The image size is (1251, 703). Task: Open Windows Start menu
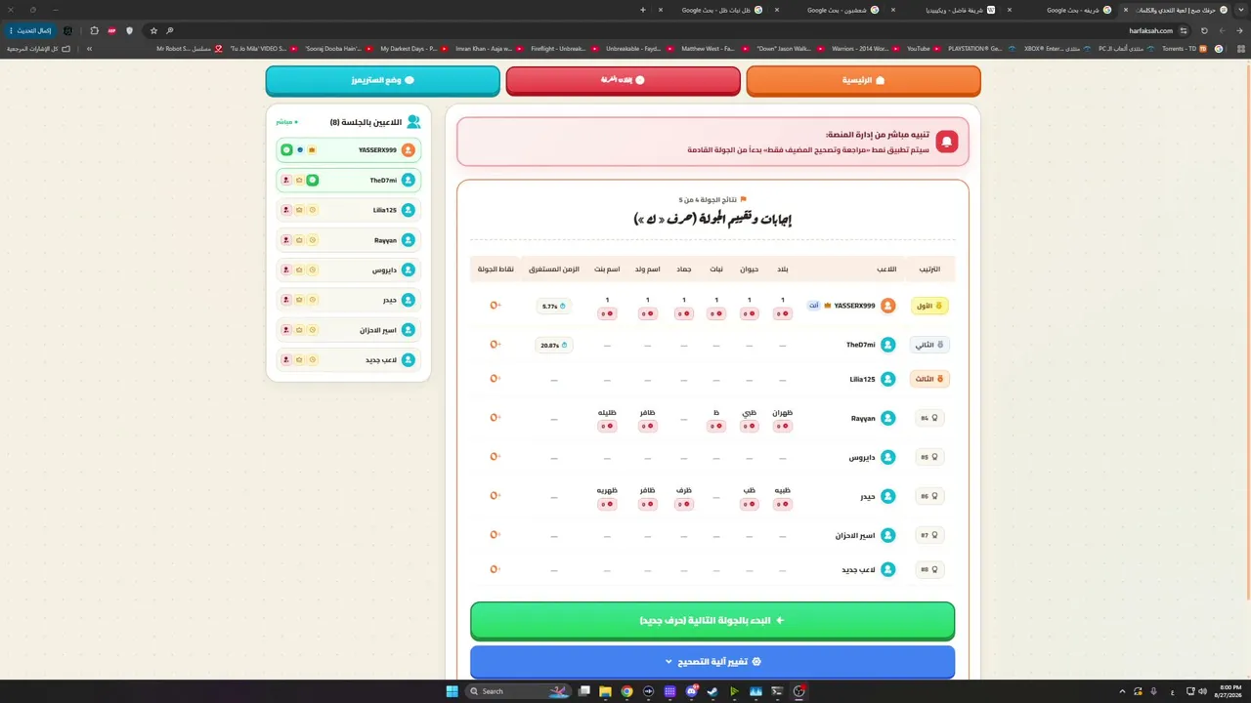452,691
